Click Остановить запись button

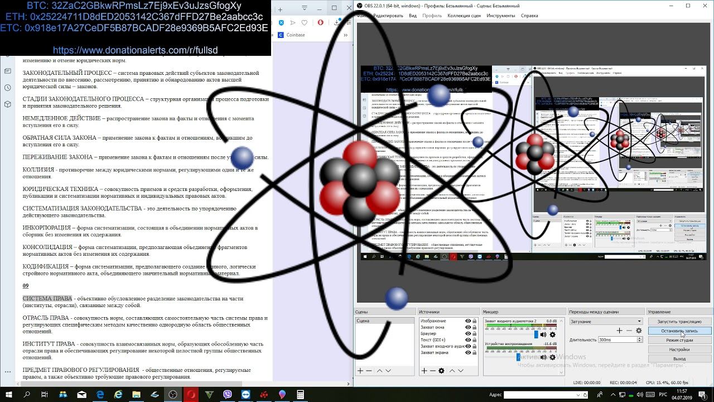[679, 331]
